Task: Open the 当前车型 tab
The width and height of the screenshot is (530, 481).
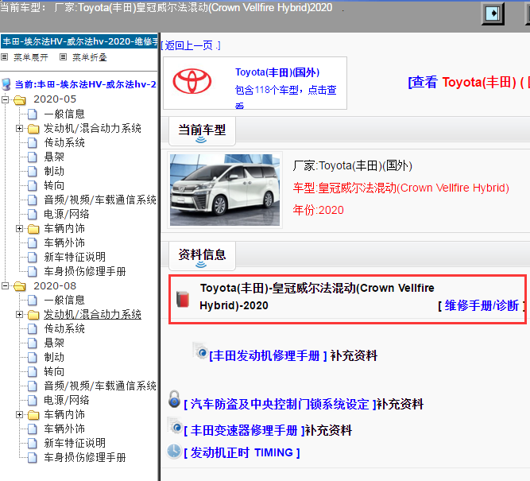Action: (202, 131)
